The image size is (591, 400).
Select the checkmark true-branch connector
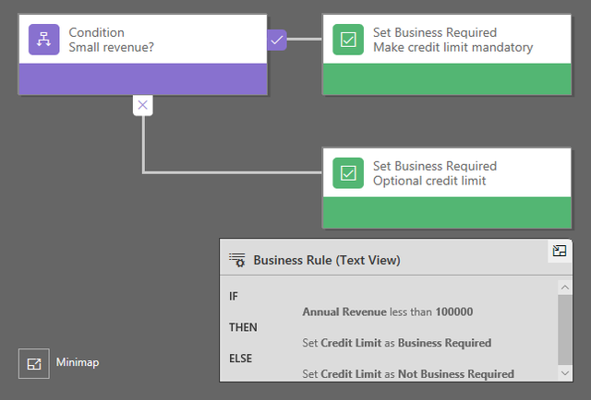coord(277,40)
